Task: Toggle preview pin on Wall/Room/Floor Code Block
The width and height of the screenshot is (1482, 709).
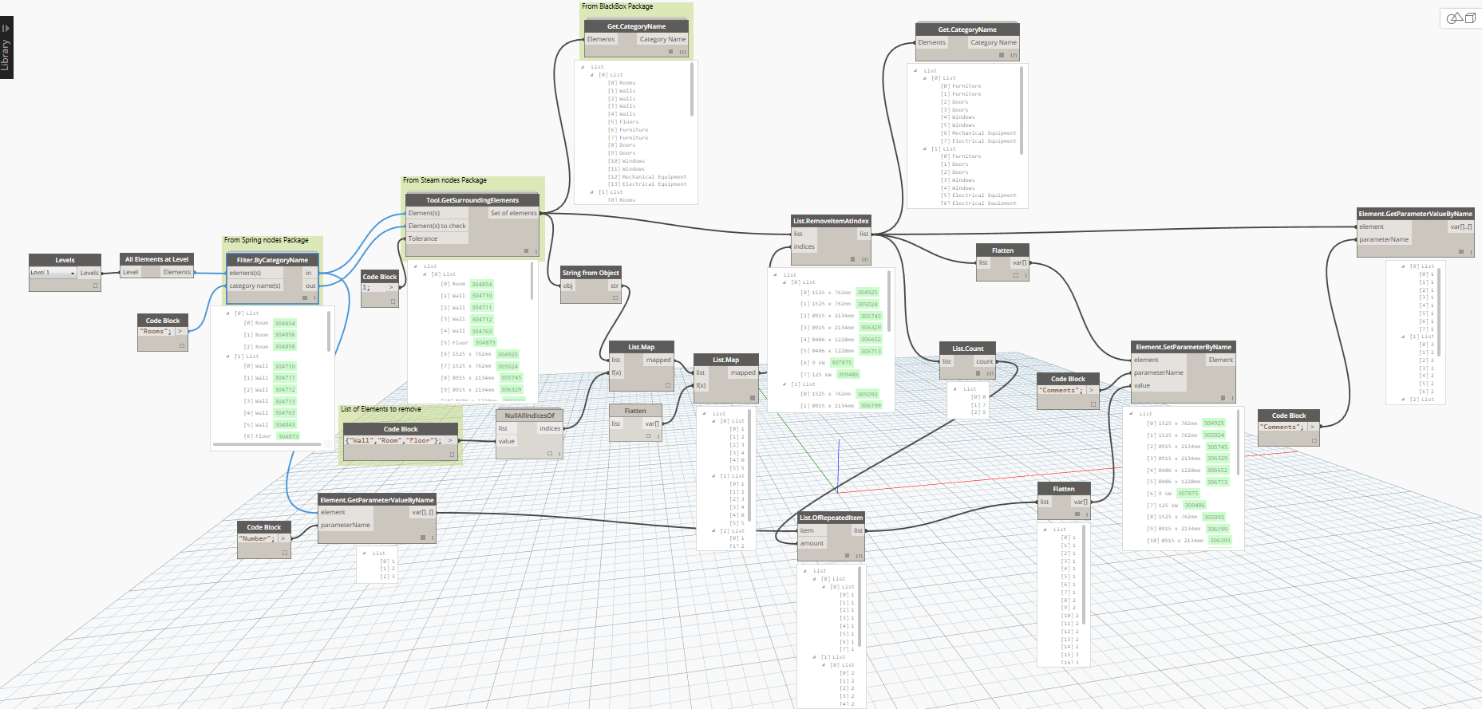Action: [452, 455]
